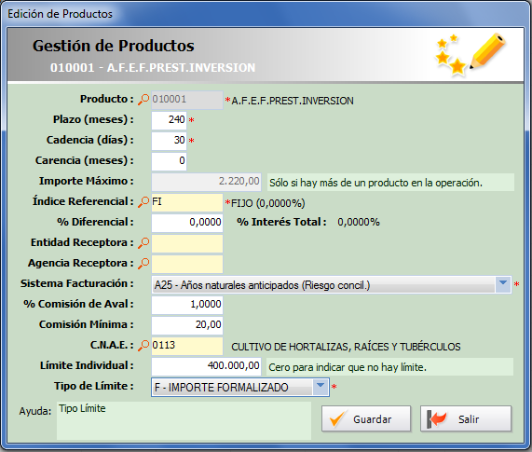
Task: Click the Producto lookup magnifier icon
Action: (x=143, y=100)
